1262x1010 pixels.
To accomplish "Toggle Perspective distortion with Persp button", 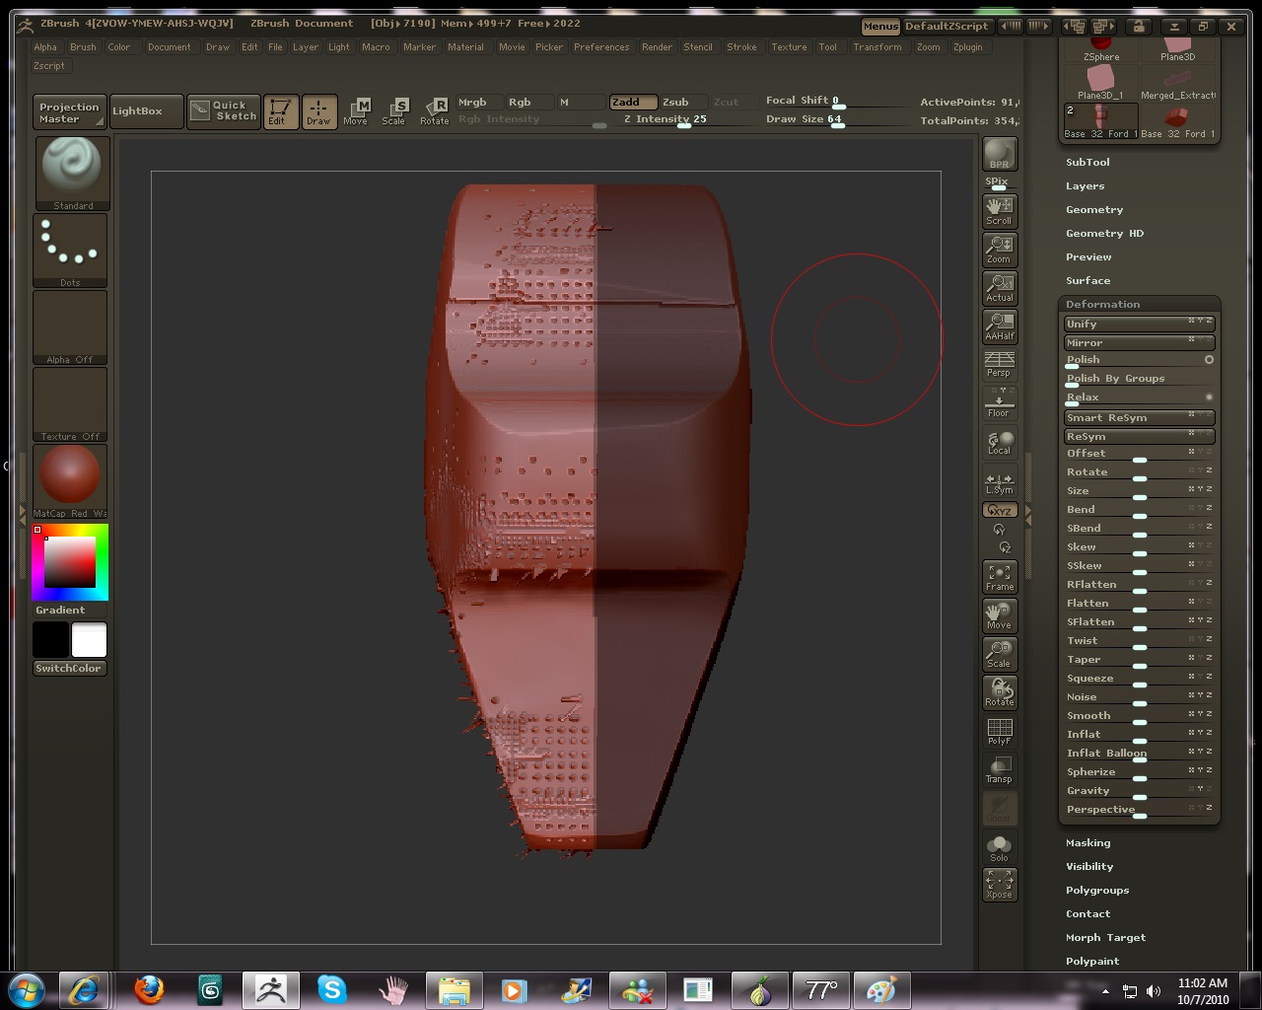I will [999, 364].
